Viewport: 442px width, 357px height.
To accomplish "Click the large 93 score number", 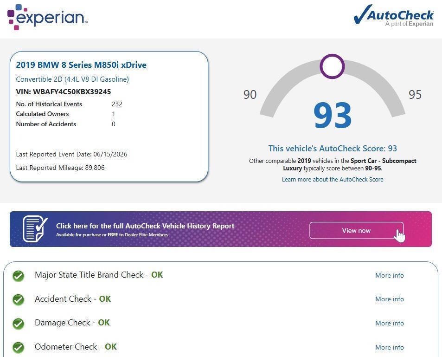I will pos(333,116).
